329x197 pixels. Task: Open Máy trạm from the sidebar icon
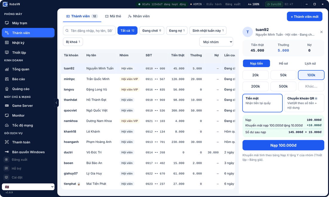click(7, 23)
